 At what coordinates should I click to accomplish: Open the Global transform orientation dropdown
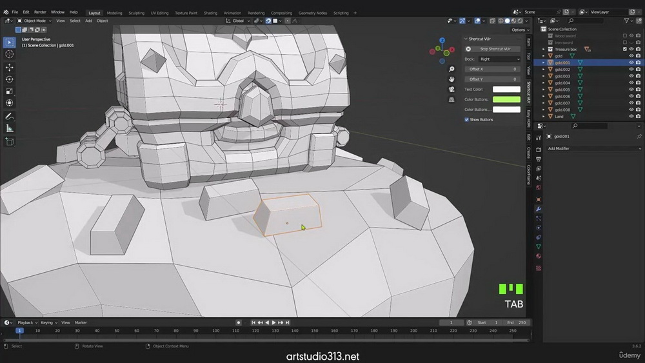tap(238, 21)
